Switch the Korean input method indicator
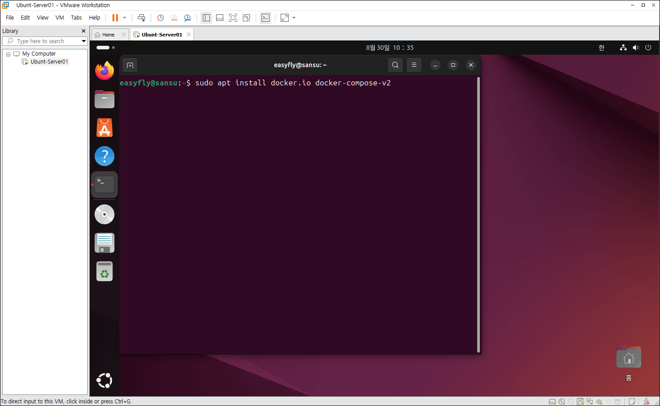This screenshot has height=406, width=660. [602, 48]
